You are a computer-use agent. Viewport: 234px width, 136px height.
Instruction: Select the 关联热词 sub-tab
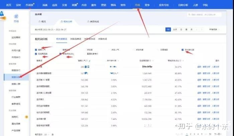pos(102,39)
